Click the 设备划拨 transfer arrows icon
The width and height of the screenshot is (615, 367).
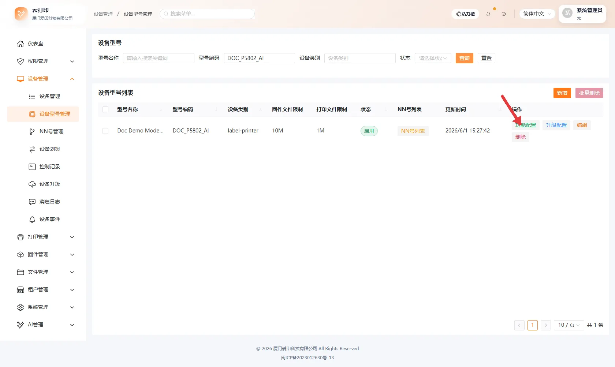coord(32,149)
